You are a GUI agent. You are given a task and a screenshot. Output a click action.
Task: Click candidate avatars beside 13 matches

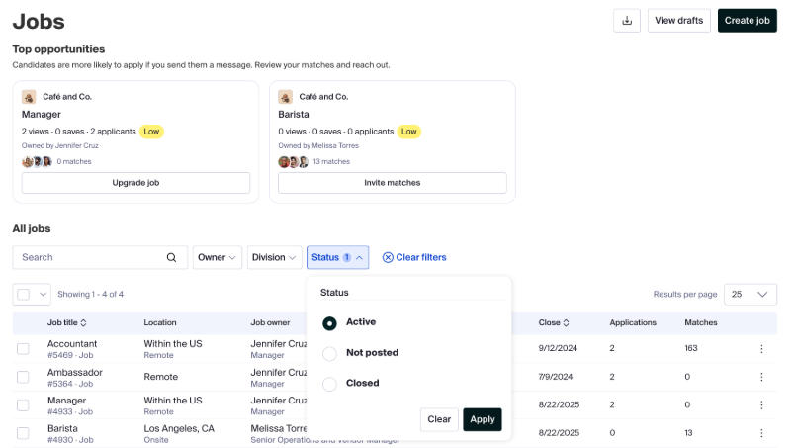click(x=294, y=161)
